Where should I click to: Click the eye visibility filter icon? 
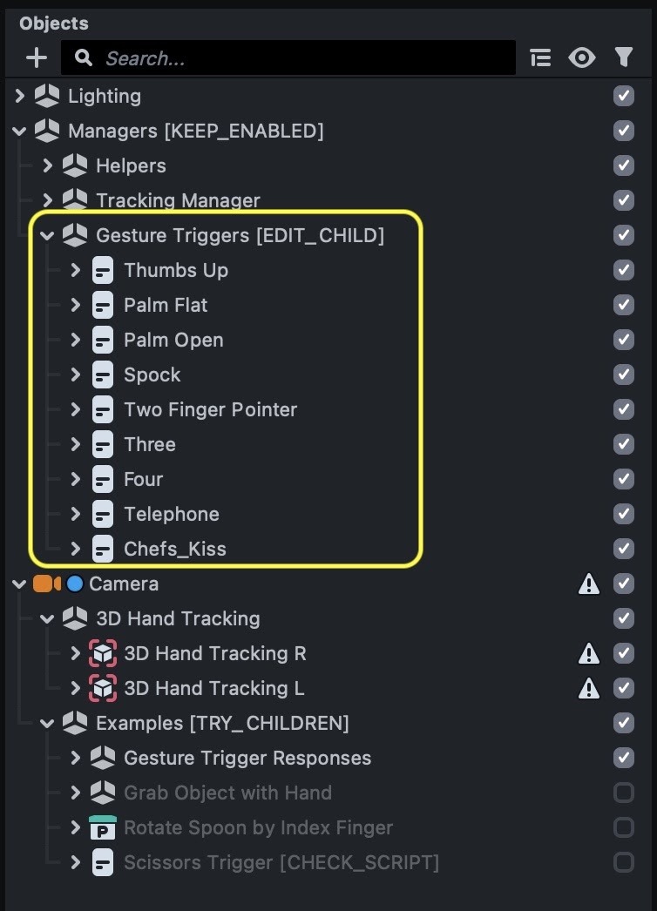coord(581,58)
